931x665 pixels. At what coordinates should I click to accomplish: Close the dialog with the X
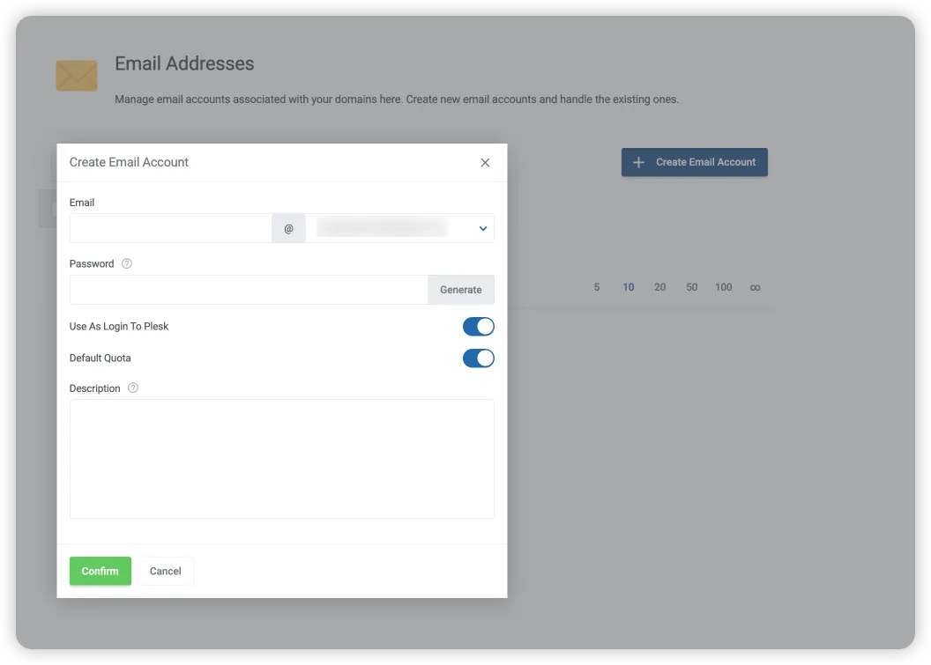(484, 162)
